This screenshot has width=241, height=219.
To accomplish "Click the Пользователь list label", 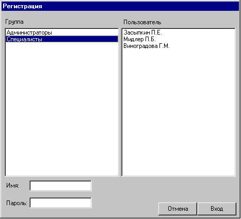I will pyautogui.click(x=142, y=22).
